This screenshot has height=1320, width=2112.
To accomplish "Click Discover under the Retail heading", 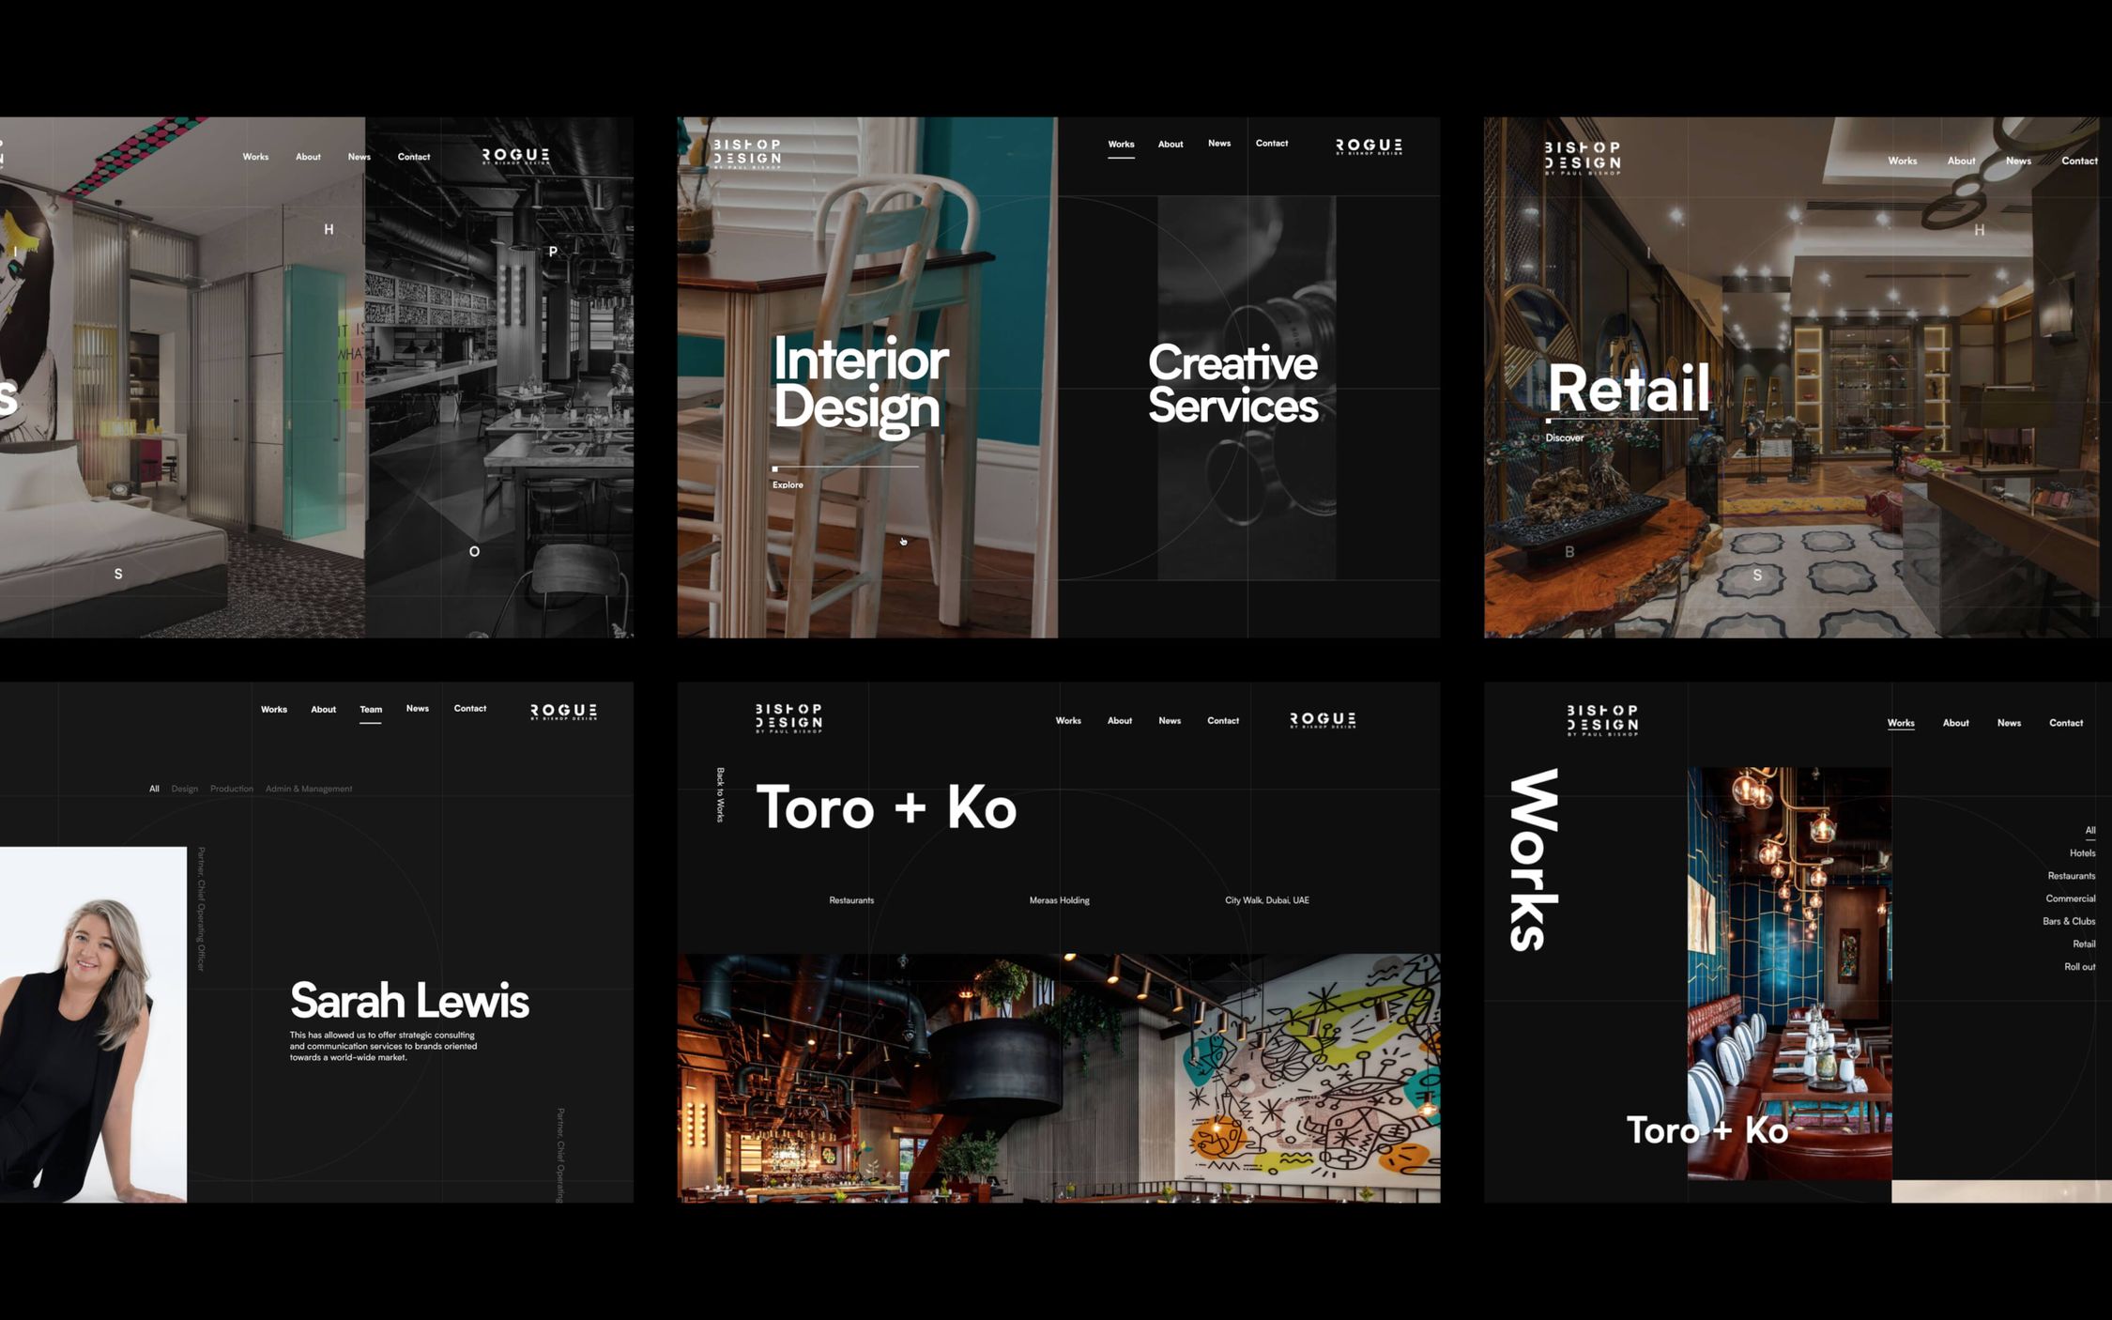I will click(x=1564, y=437).
